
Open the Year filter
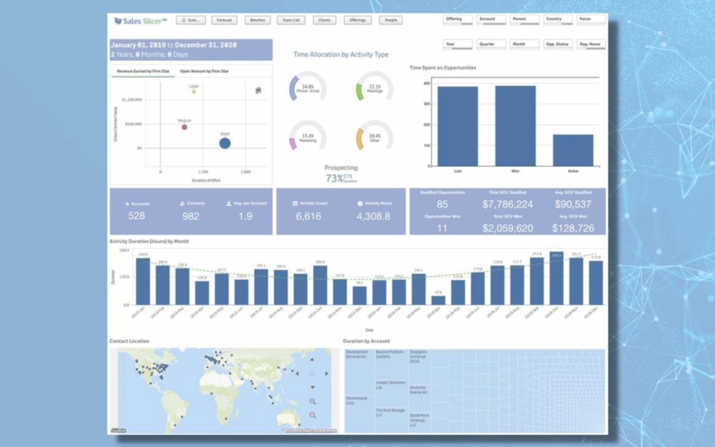[458, 45]
